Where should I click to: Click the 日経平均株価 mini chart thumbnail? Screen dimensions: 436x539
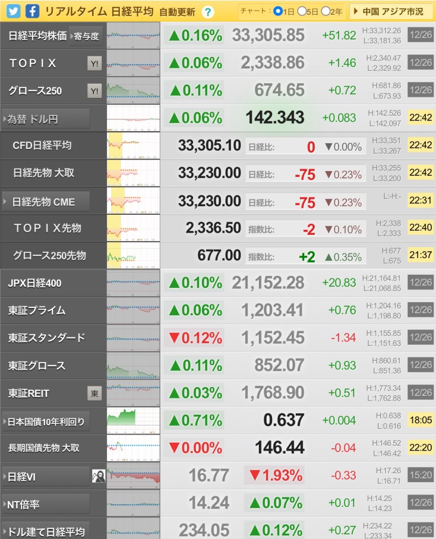[x=133, y=36]
